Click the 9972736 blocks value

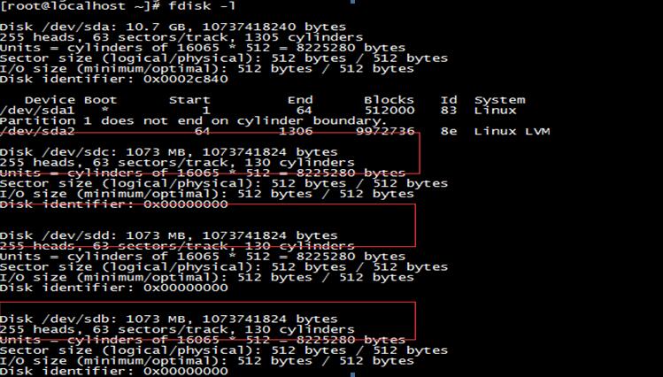click(385, 132)
